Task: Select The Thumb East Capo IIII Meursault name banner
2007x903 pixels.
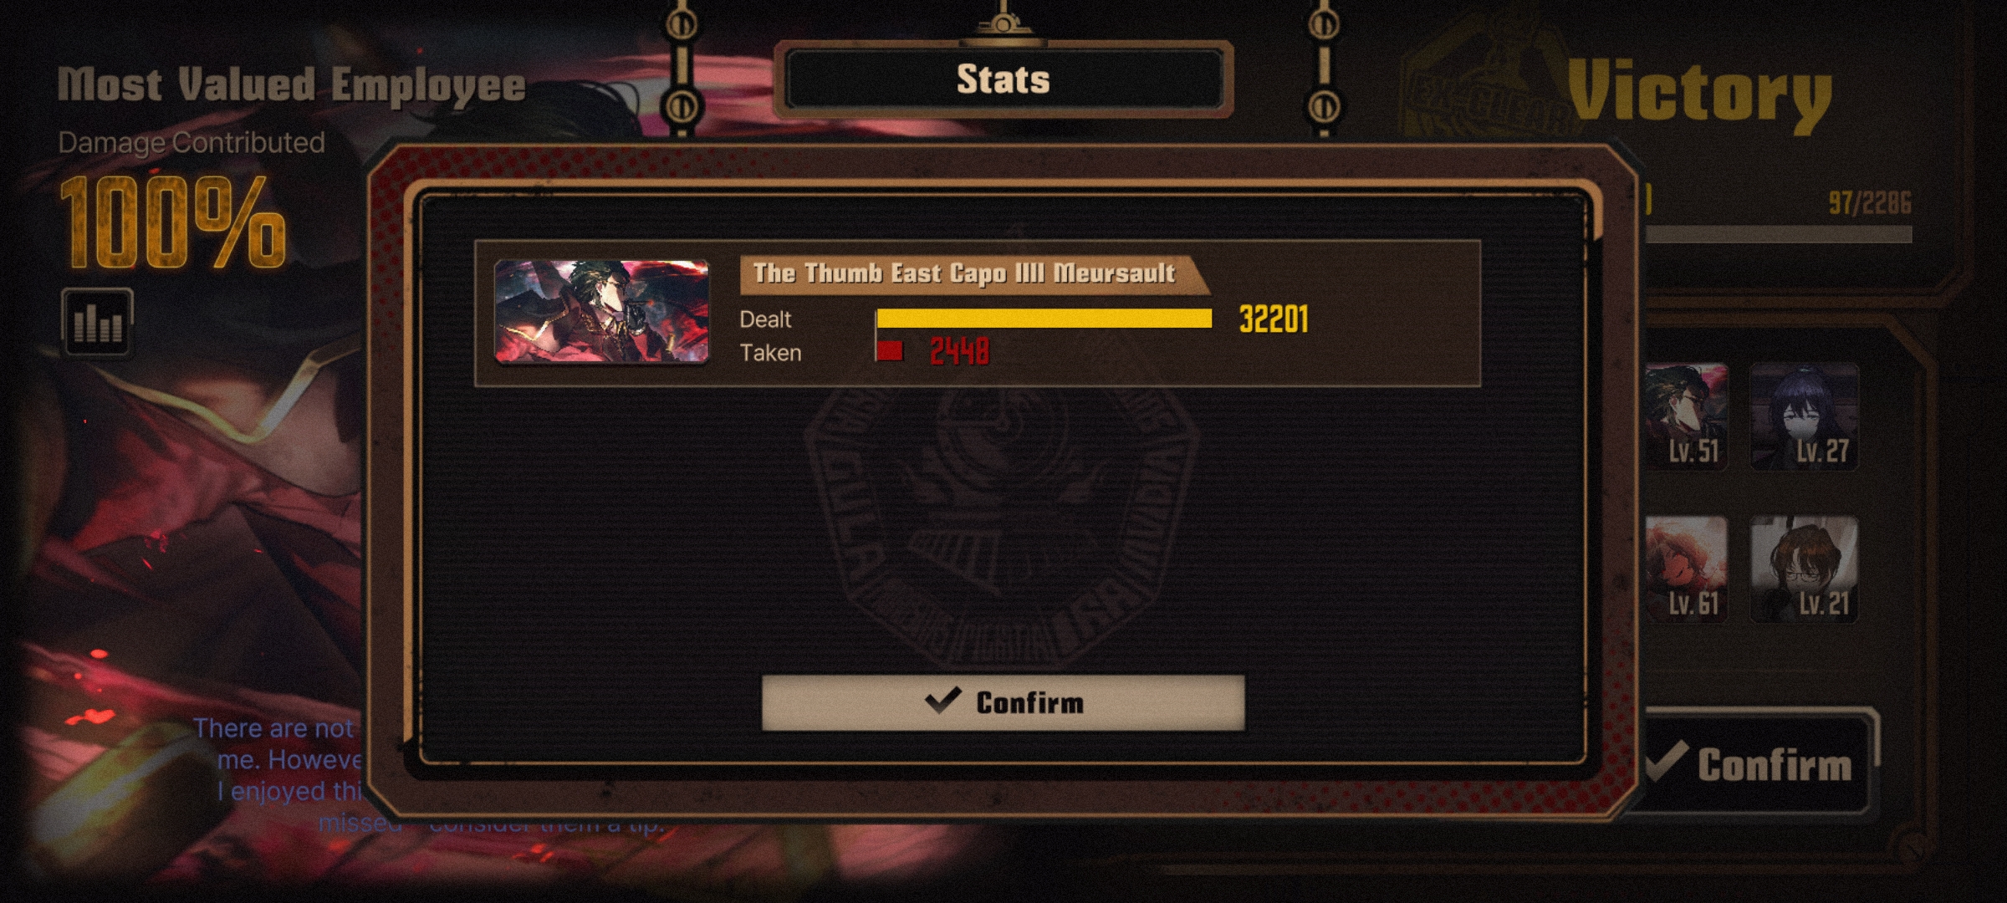Action: coord(974,274)
